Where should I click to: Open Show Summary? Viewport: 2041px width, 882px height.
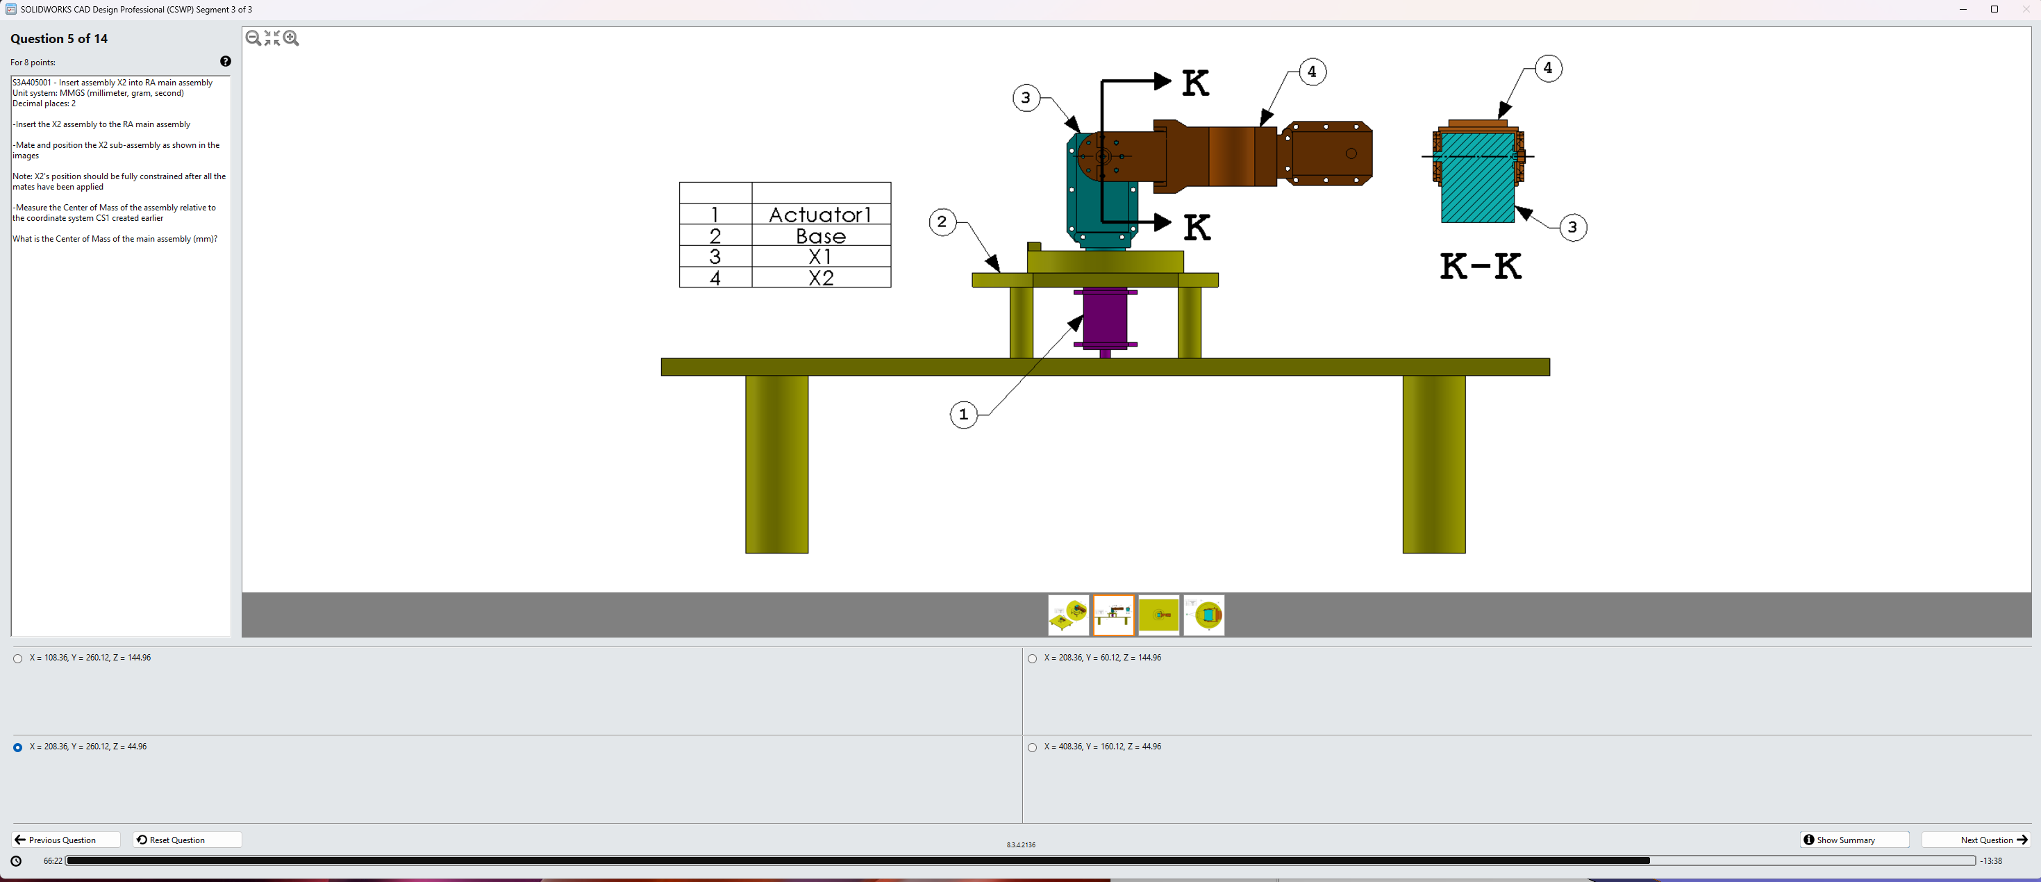tap(1854, 839)
